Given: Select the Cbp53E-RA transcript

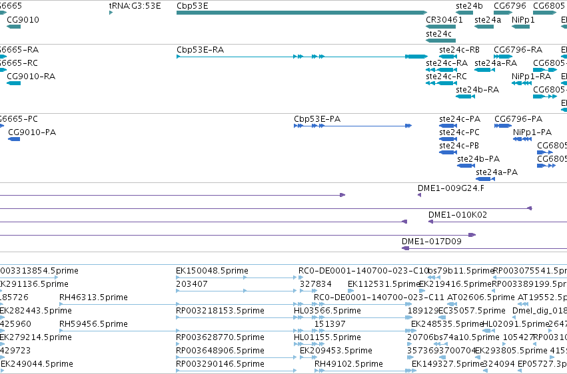Looking at the screenshot, I should click(302, 57).
